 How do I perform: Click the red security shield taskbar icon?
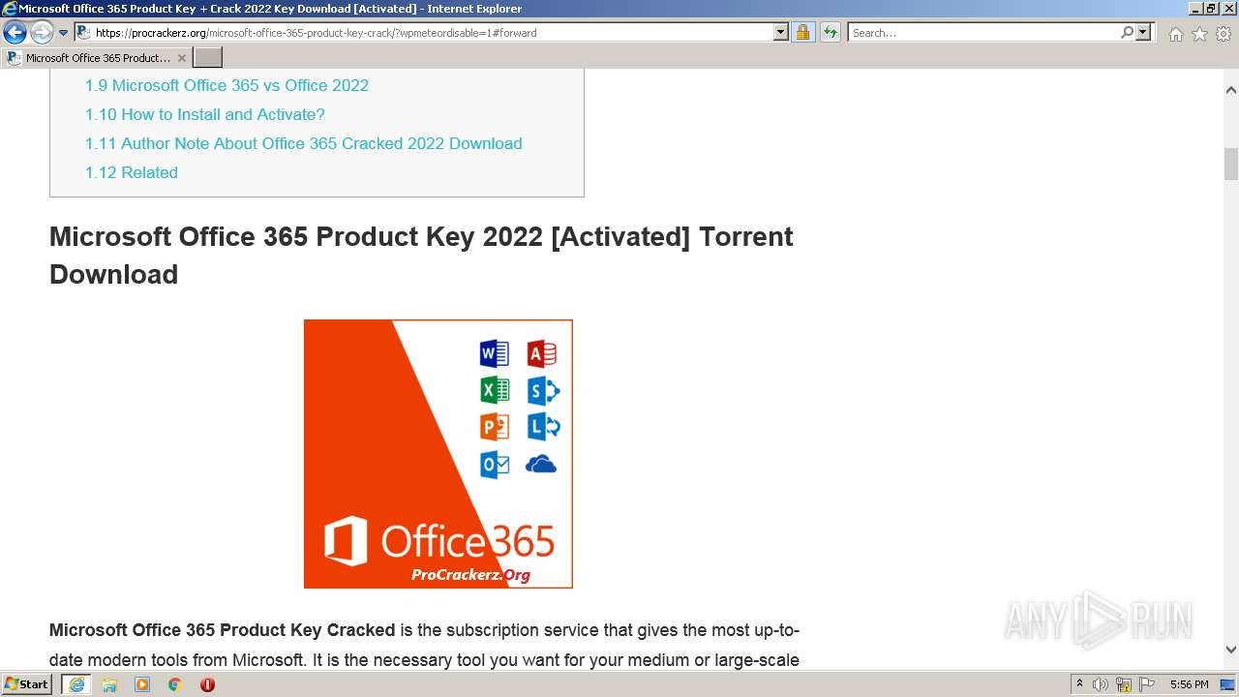point(207,684)
